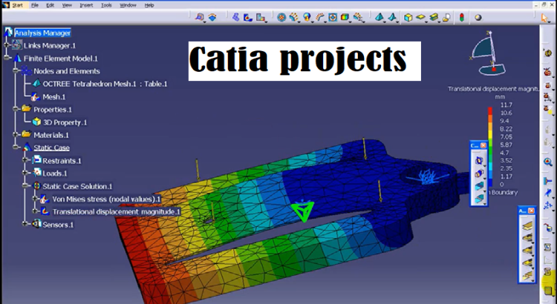Expand the Materials.1 branch
The height and width of the screenshot is (304, 557).
tap(16, 134)
